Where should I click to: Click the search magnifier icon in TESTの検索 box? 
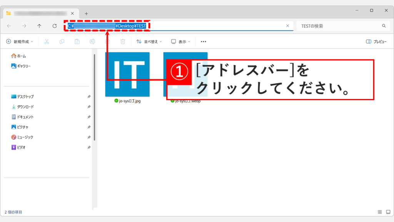pyautogui.click(x=384, y=26)
